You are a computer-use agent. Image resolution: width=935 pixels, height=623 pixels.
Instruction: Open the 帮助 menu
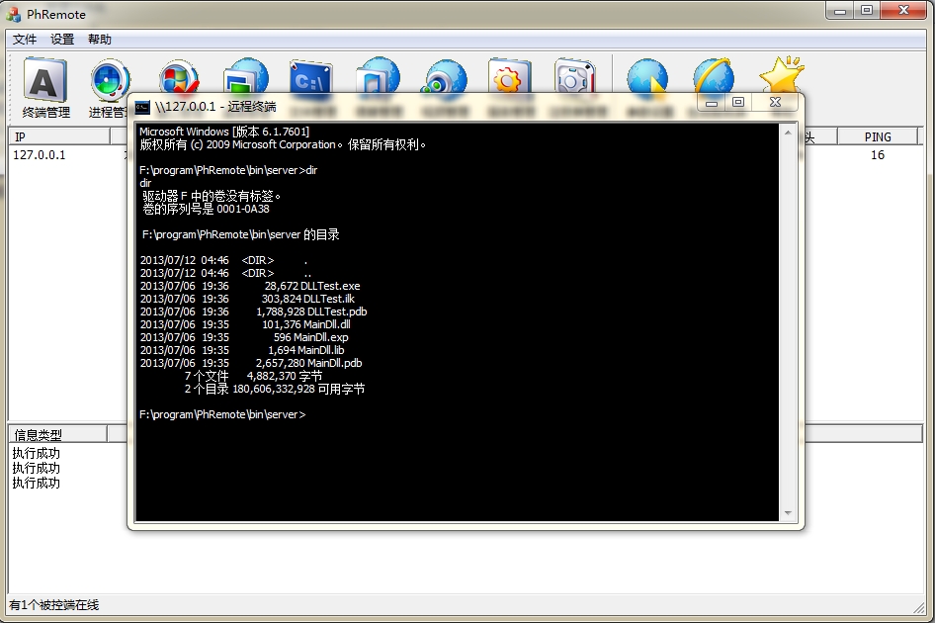coord(100,40)
